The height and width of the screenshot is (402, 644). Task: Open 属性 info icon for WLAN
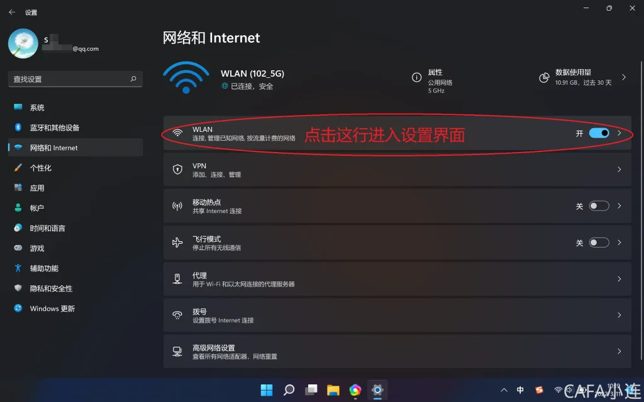pyautogui.click(x=416, y=77)
